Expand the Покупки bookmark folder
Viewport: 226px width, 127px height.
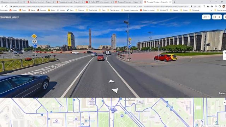pyautogui.click(x=80, y=10)
